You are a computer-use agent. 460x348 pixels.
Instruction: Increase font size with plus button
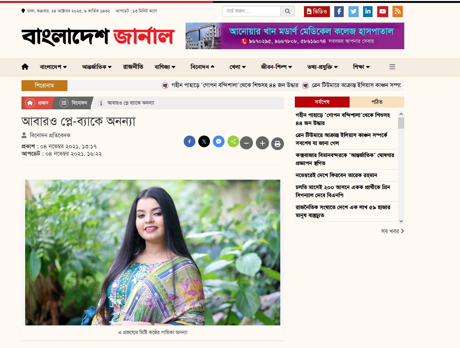click(262, 144)
